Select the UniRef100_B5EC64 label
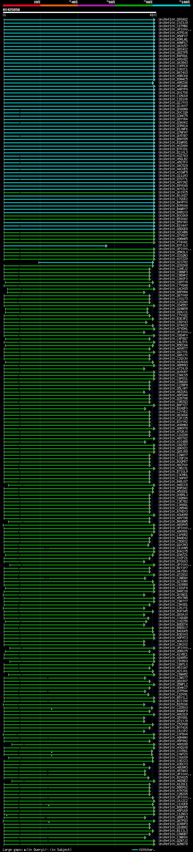Image resolution: width=193 pixels, height=852 pixels. coord(173,346)
